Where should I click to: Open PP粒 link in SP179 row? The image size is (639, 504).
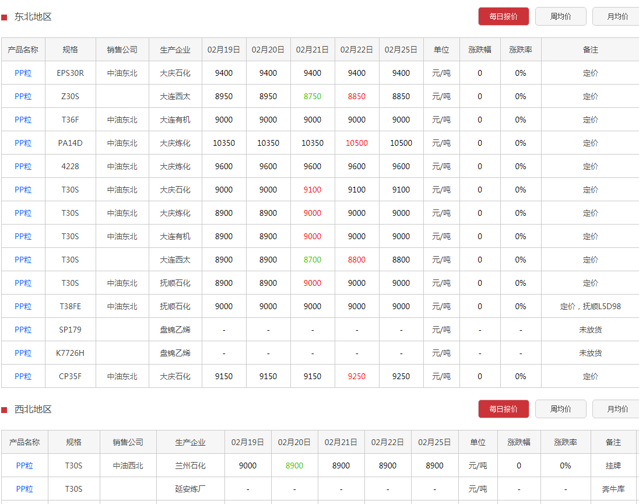click(x=23, y=330)
